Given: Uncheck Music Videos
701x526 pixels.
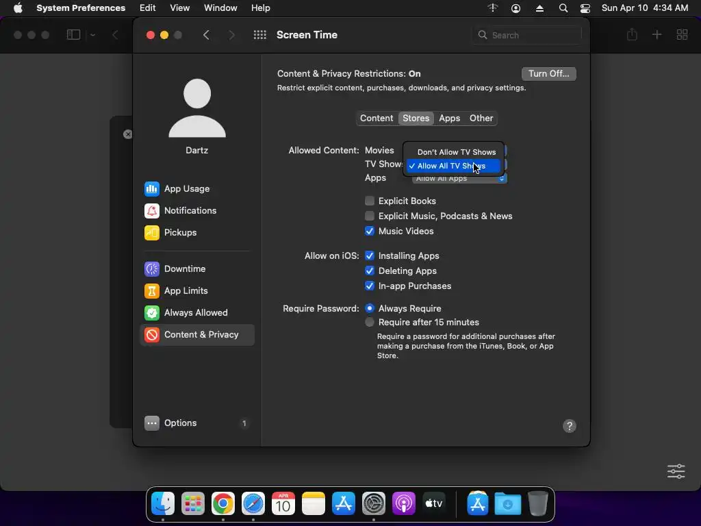Looking at the screenshot, I should (x=369, y=231).
